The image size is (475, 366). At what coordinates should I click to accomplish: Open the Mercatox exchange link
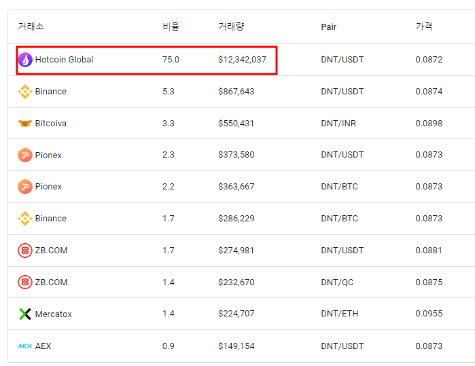pos(53,314)
